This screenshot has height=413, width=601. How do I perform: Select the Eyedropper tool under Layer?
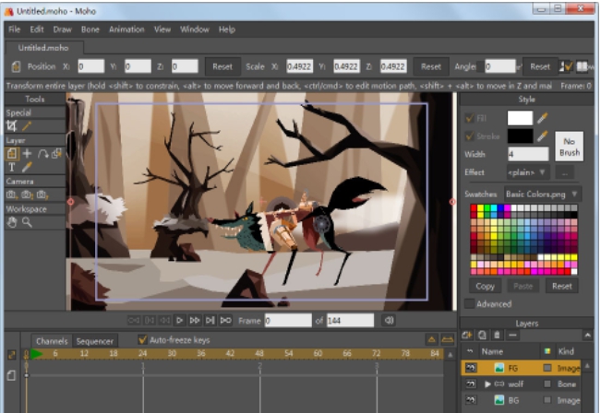(27, 167)
